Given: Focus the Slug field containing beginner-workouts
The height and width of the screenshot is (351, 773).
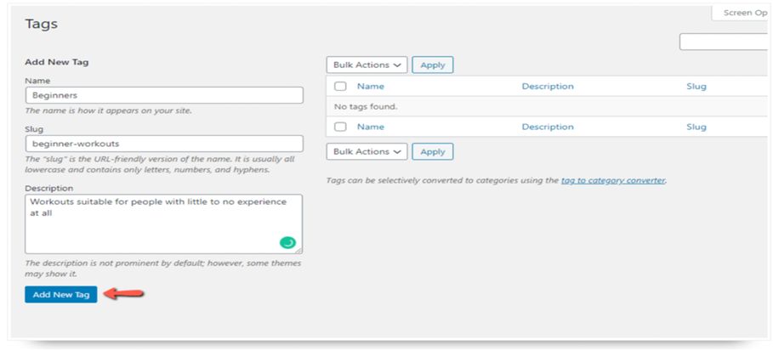Looking at the screenshot, I should coord(163,144).
